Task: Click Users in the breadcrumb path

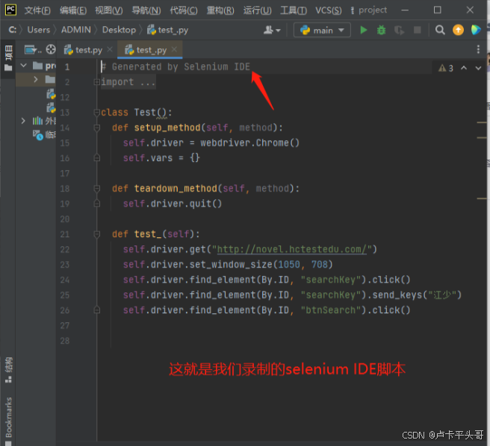Action: click(38, 30)
